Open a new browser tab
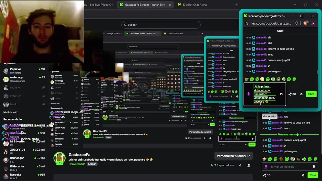This screenshot has width=322, height=181. (x=236, y=5)
